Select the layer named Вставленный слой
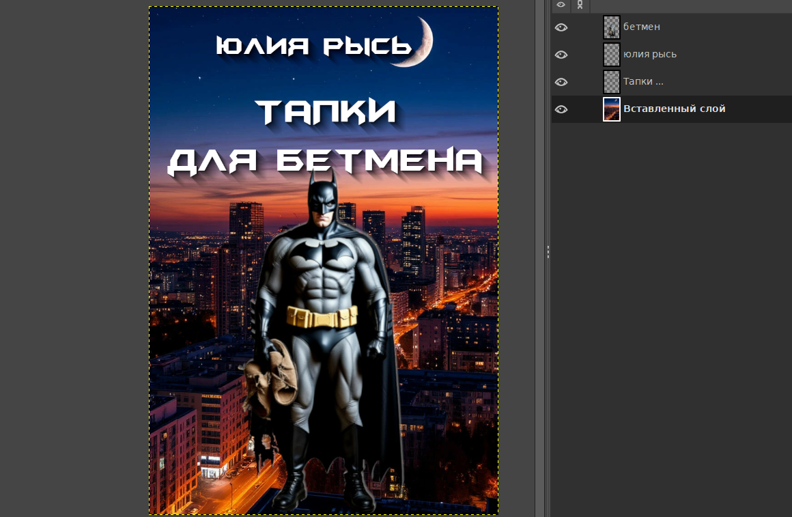The image size is (792, 517). [675, 109]
